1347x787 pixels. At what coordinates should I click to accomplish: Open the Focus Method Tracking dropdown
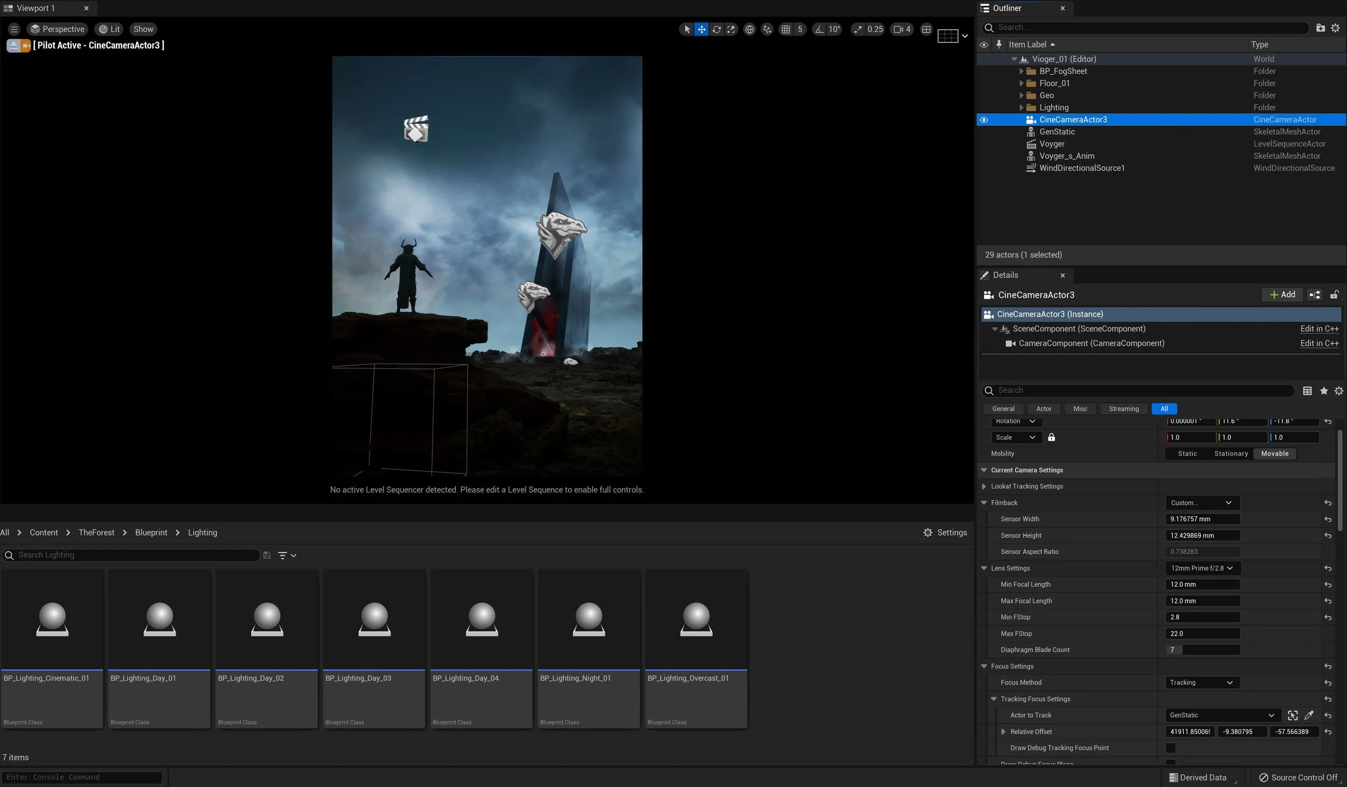(1202, 682)
